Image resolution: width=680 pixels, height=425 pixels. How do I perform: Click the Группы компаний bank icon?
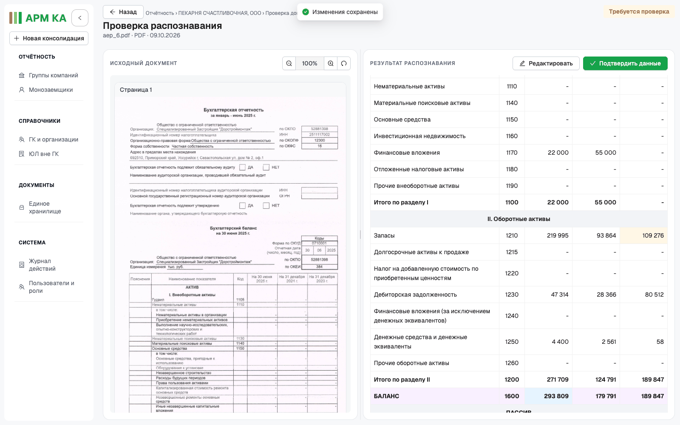(22, 75)
